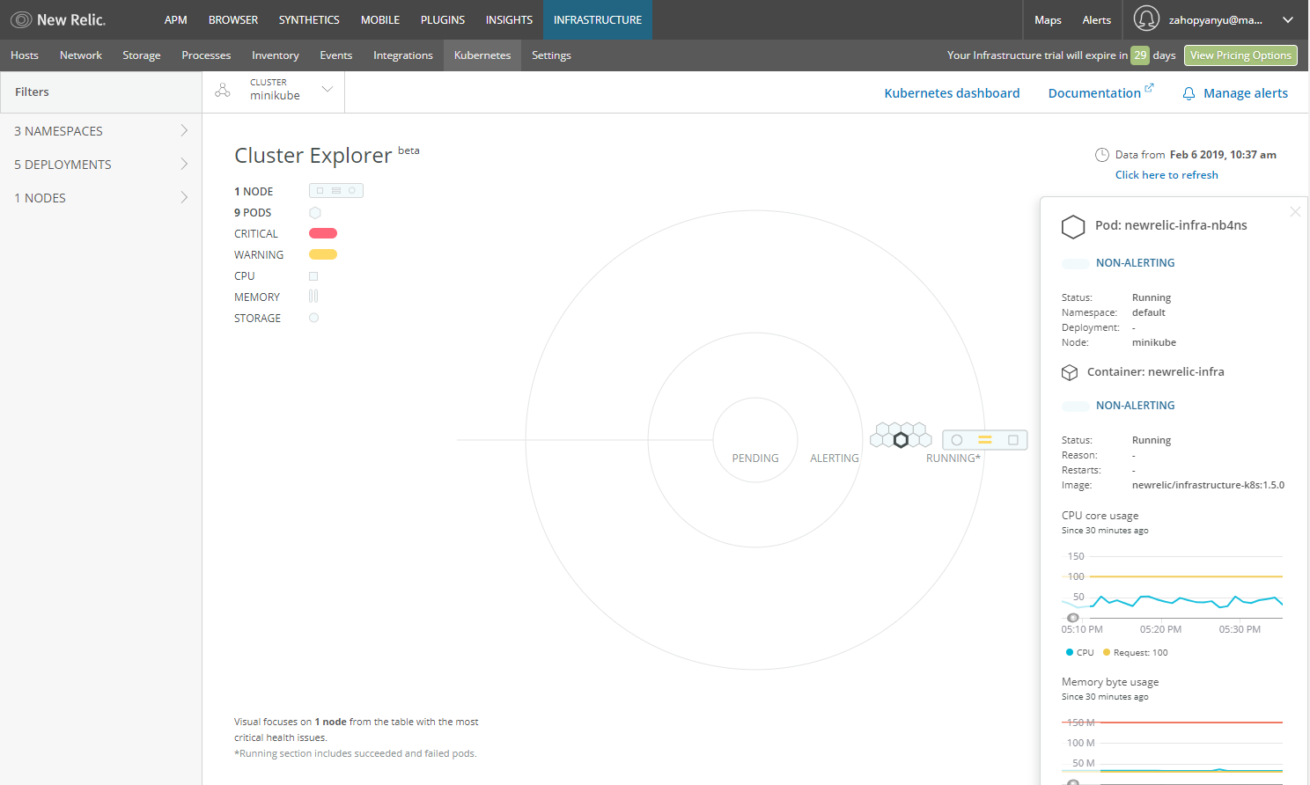Click the image value newrelic/infrastructure-k8s:1.5.0
This screenshot has height=785, width=1310.
click(x=1208, y=485)
